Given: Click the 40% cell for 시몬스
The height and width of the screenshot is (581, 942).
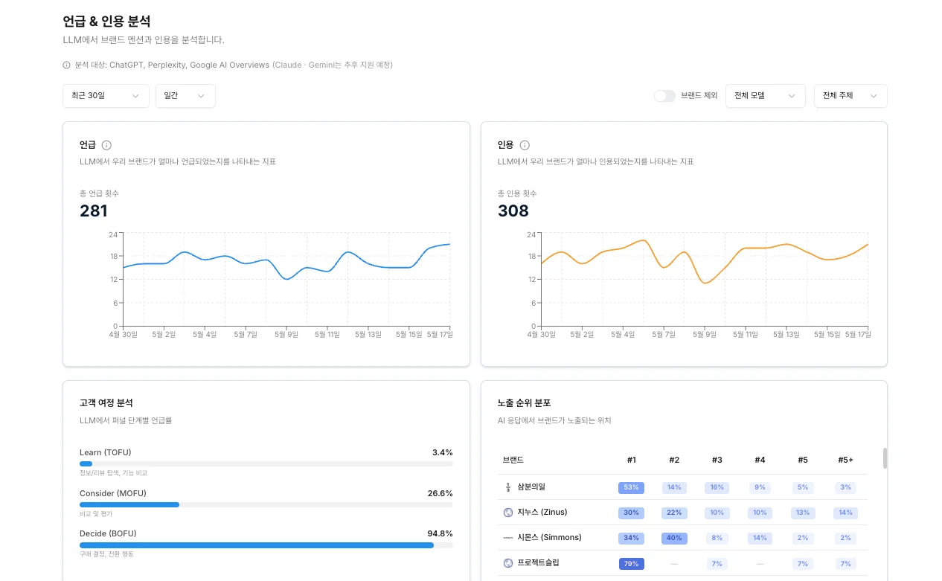Looking at the screenshot, I should (674, 538).
